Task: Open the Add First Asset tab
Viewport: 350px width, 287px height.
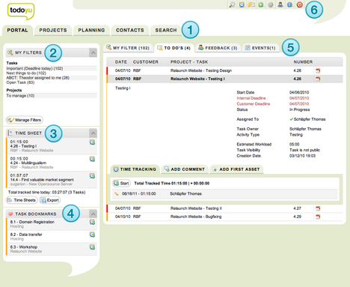Action: tap(236, 169)
